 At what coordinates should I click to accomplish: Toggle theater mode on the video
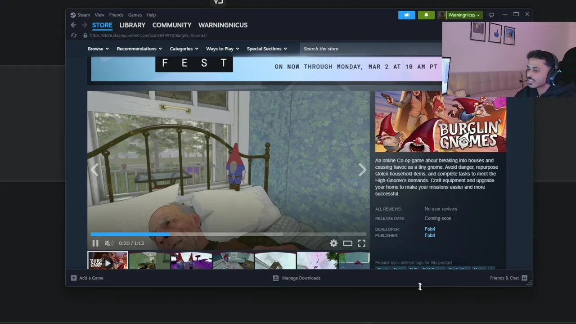click(x=347, y=243)
